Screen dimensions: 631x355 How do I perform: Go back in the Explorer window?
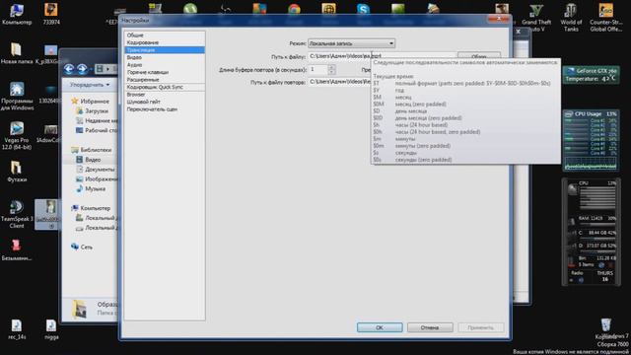pos(69,69)
